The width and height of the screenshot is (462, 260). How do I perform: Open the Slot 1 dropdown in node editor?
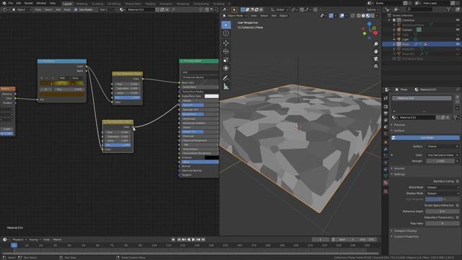108,9
